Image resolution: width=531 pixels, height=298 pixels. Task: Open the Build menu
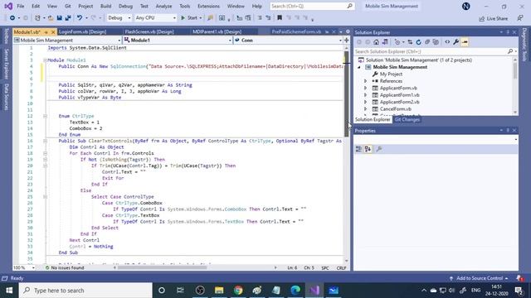click(105, 6)
